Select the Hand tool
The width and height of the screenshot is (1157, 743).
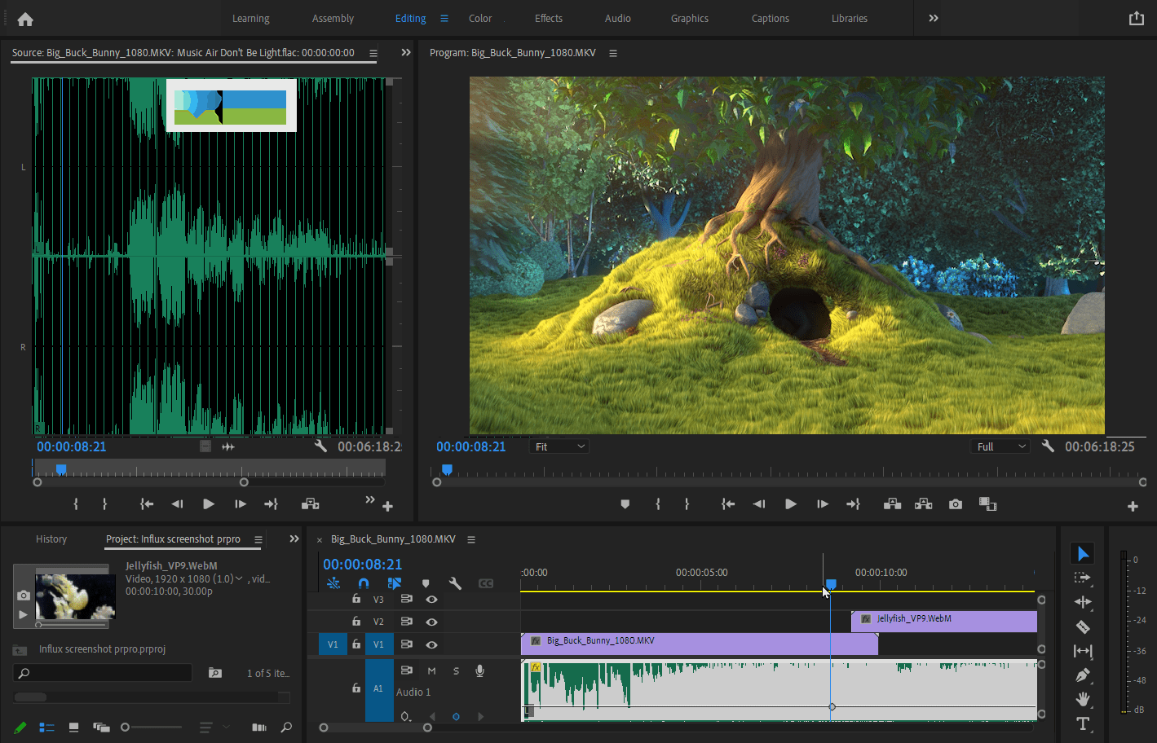tap(1083, 699)
